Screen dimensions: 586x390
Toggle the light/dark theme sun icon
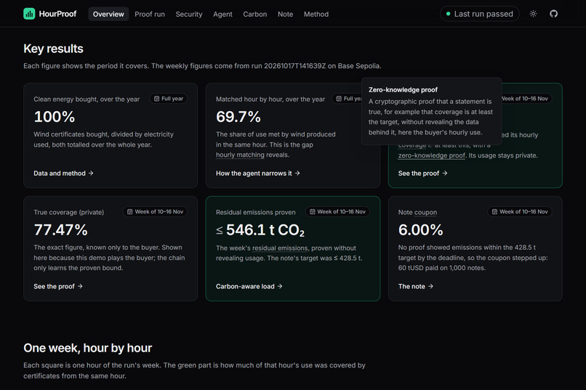point(534,14)
